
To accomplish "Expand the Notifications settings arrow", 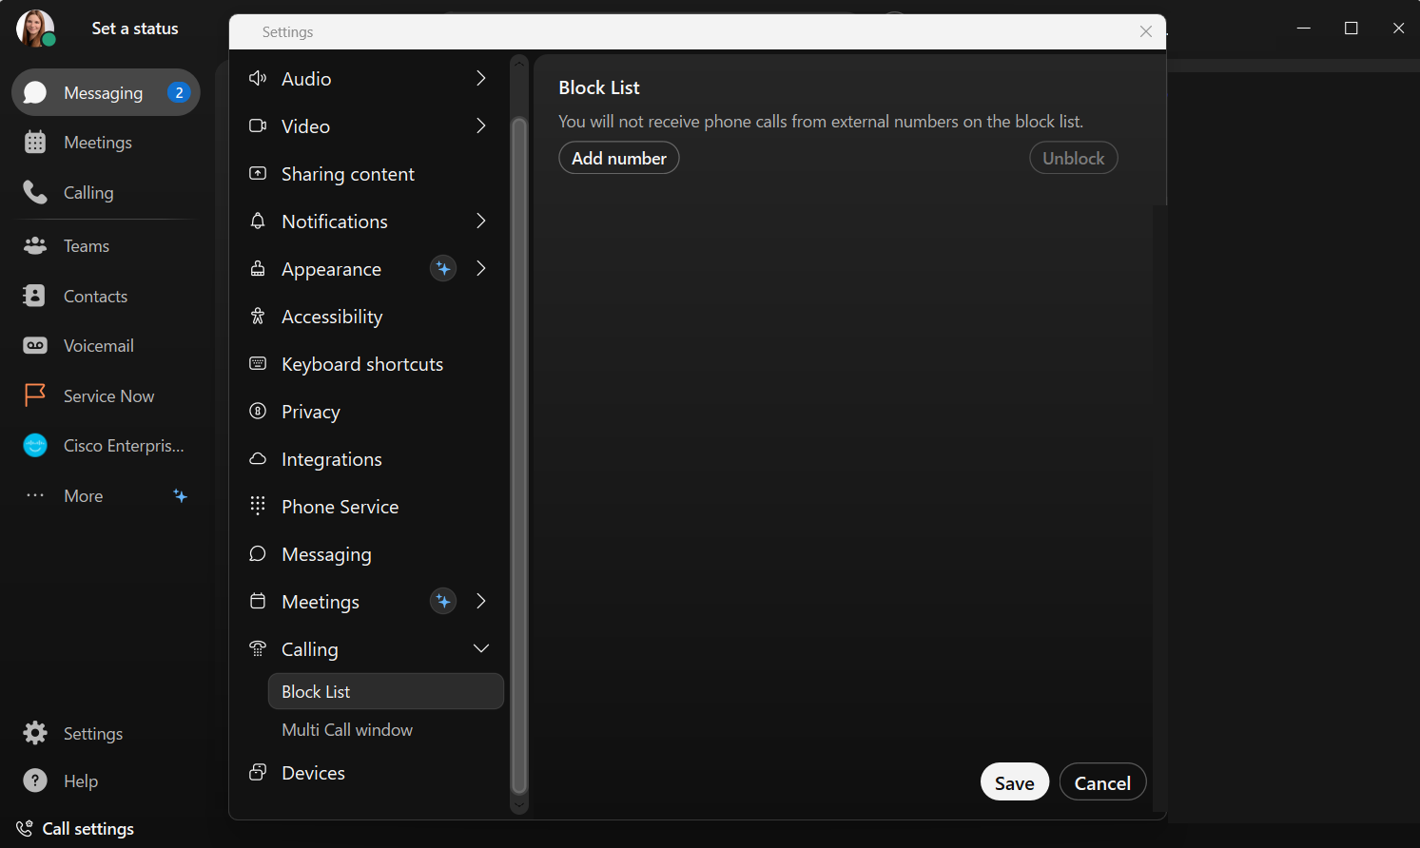I will click(481, 222).
